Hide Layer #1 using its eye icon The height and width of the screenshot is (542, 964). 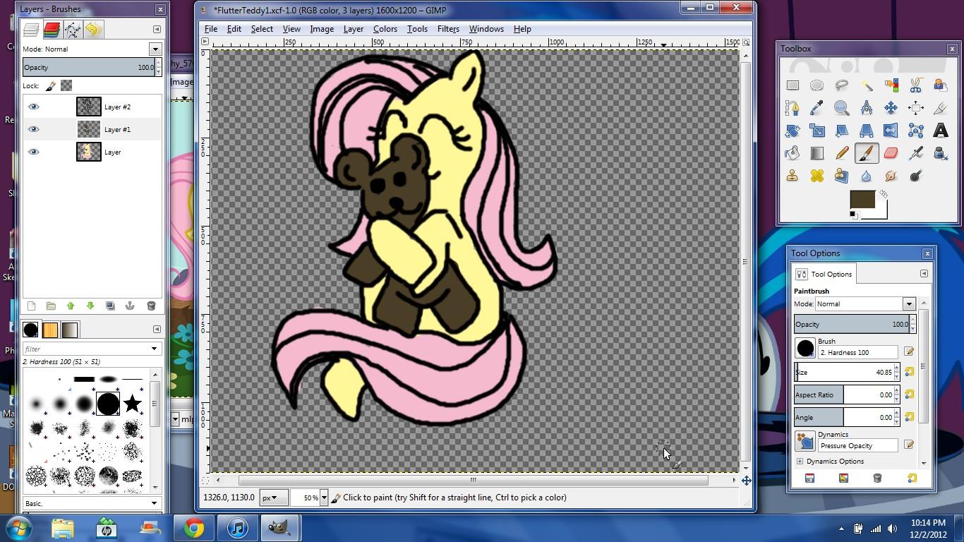(33, 129)
